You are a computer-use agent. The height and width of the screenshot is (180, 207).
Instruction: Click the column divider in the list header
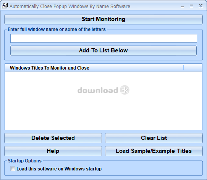point(183,68)
